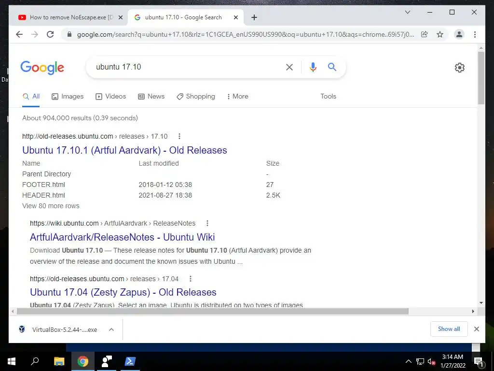Switch to Shopping results

click(196, 97)
